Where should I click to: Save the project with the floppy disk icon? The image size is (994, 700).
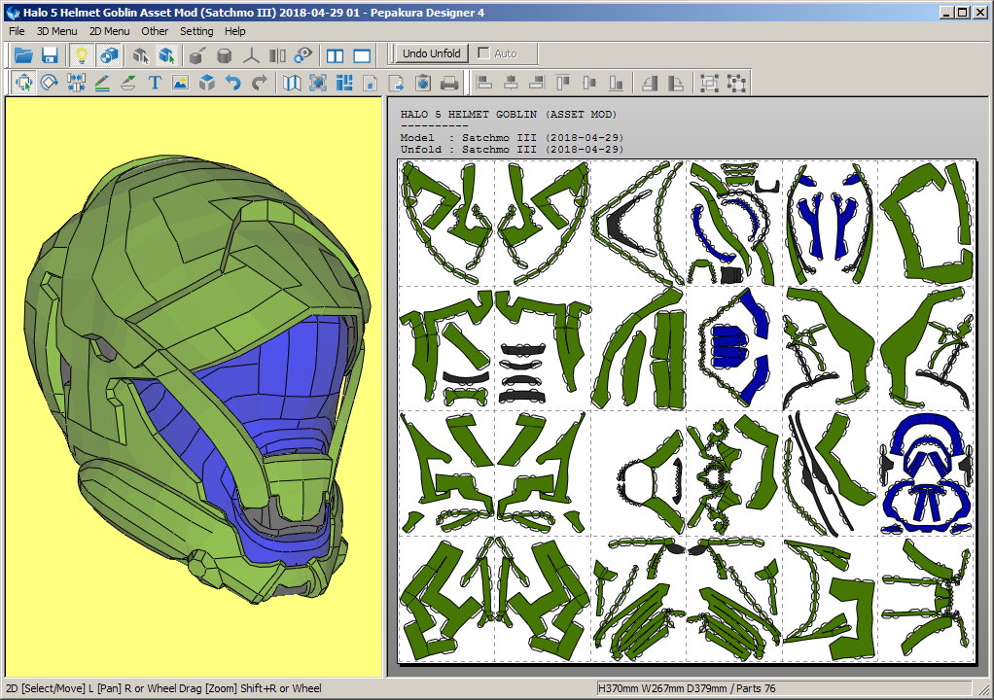pos(50,55)
